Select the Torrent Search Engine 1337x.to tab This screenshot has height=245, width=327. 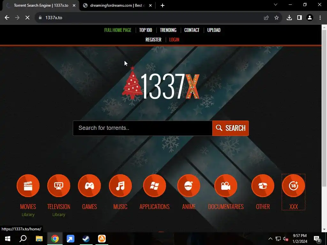41,6
